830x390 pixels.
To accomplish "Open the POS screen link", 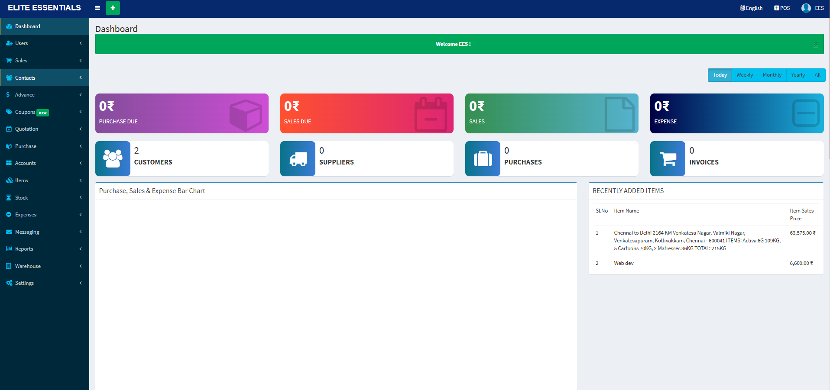I will coord(782,8).
